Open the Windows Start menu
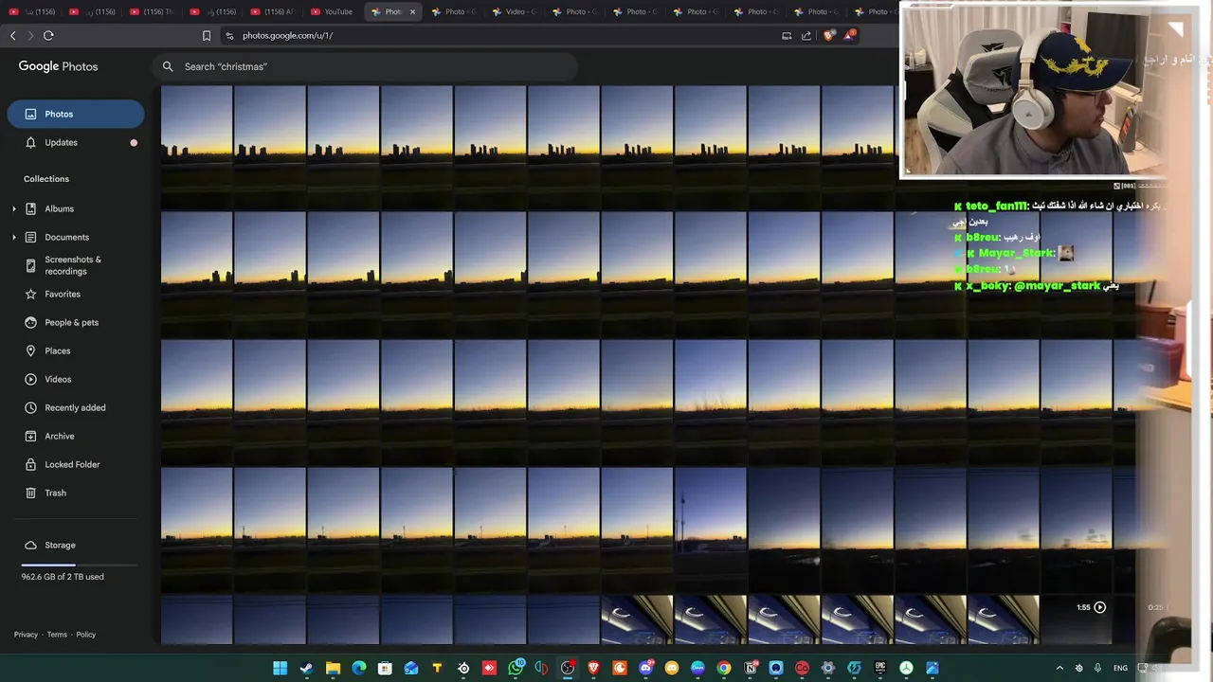The image size is (1213, 682). click(281, 668)
